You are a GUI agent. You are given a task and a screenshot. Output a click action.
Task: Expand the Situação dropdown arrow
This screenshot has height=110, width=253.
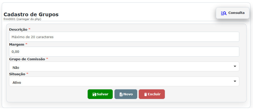click(x=235, y=81)
